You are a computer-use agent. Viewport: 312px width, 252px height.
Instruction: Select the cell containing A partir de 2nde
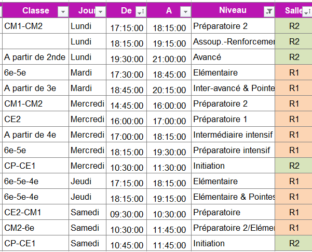pos(36,57)
